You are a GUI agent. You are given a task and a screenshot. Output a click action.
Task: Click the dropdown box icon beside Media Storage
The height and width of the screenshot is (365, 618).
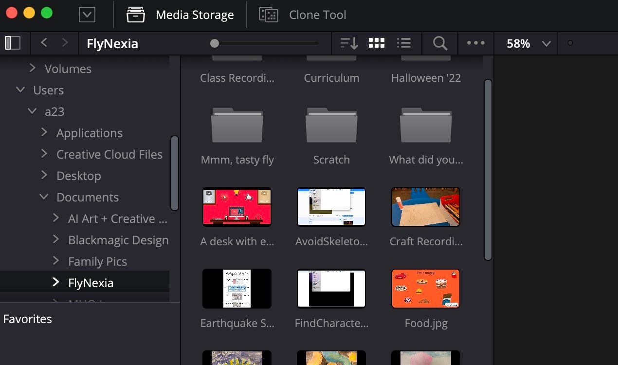click(87, 15)
